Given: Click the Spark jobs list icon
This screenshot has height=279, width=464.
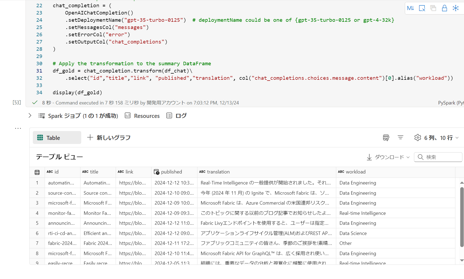Looking at the screenshot, I should click(x=42, y=116).
